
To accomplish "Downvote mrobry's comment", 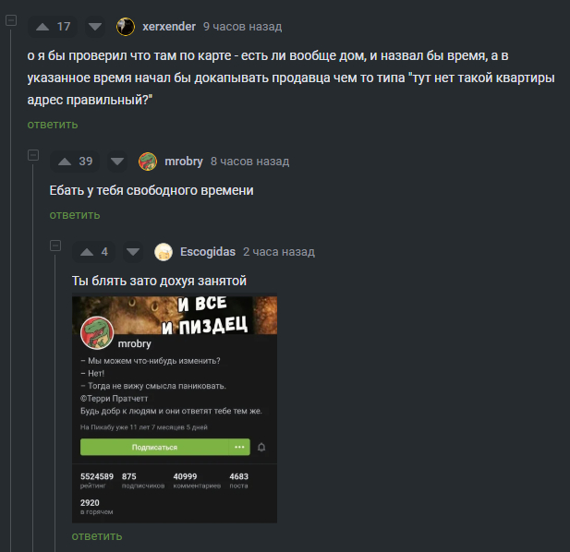I will [x=117, y=162].
